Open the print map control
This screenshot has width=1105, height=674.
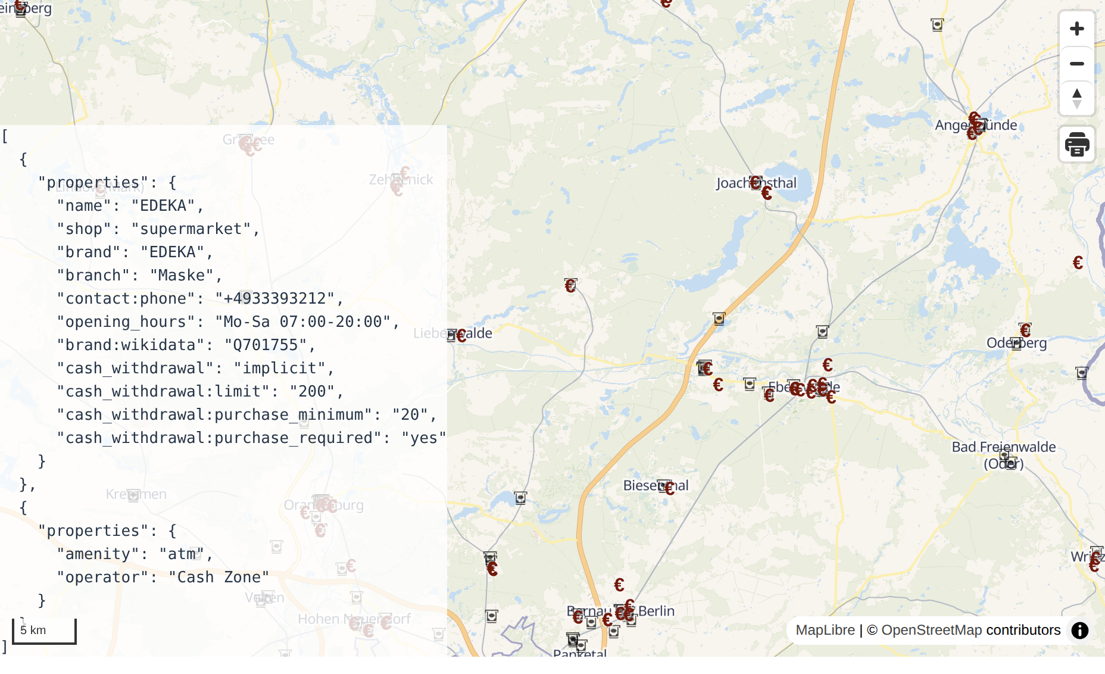click(x=1076, y=144)
